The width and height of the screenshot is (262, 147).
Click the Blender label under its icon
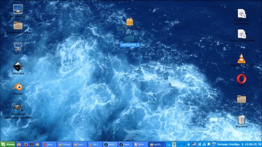coord(18,94)
